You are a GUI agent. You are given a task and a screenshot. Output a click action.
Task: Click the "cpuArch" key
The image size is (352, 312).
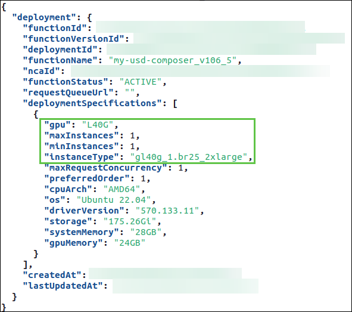click(68, 189)
